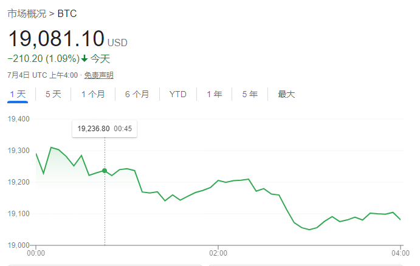Switch to the 5 天 tab
420x266 pixels.
tap(53, 94)
